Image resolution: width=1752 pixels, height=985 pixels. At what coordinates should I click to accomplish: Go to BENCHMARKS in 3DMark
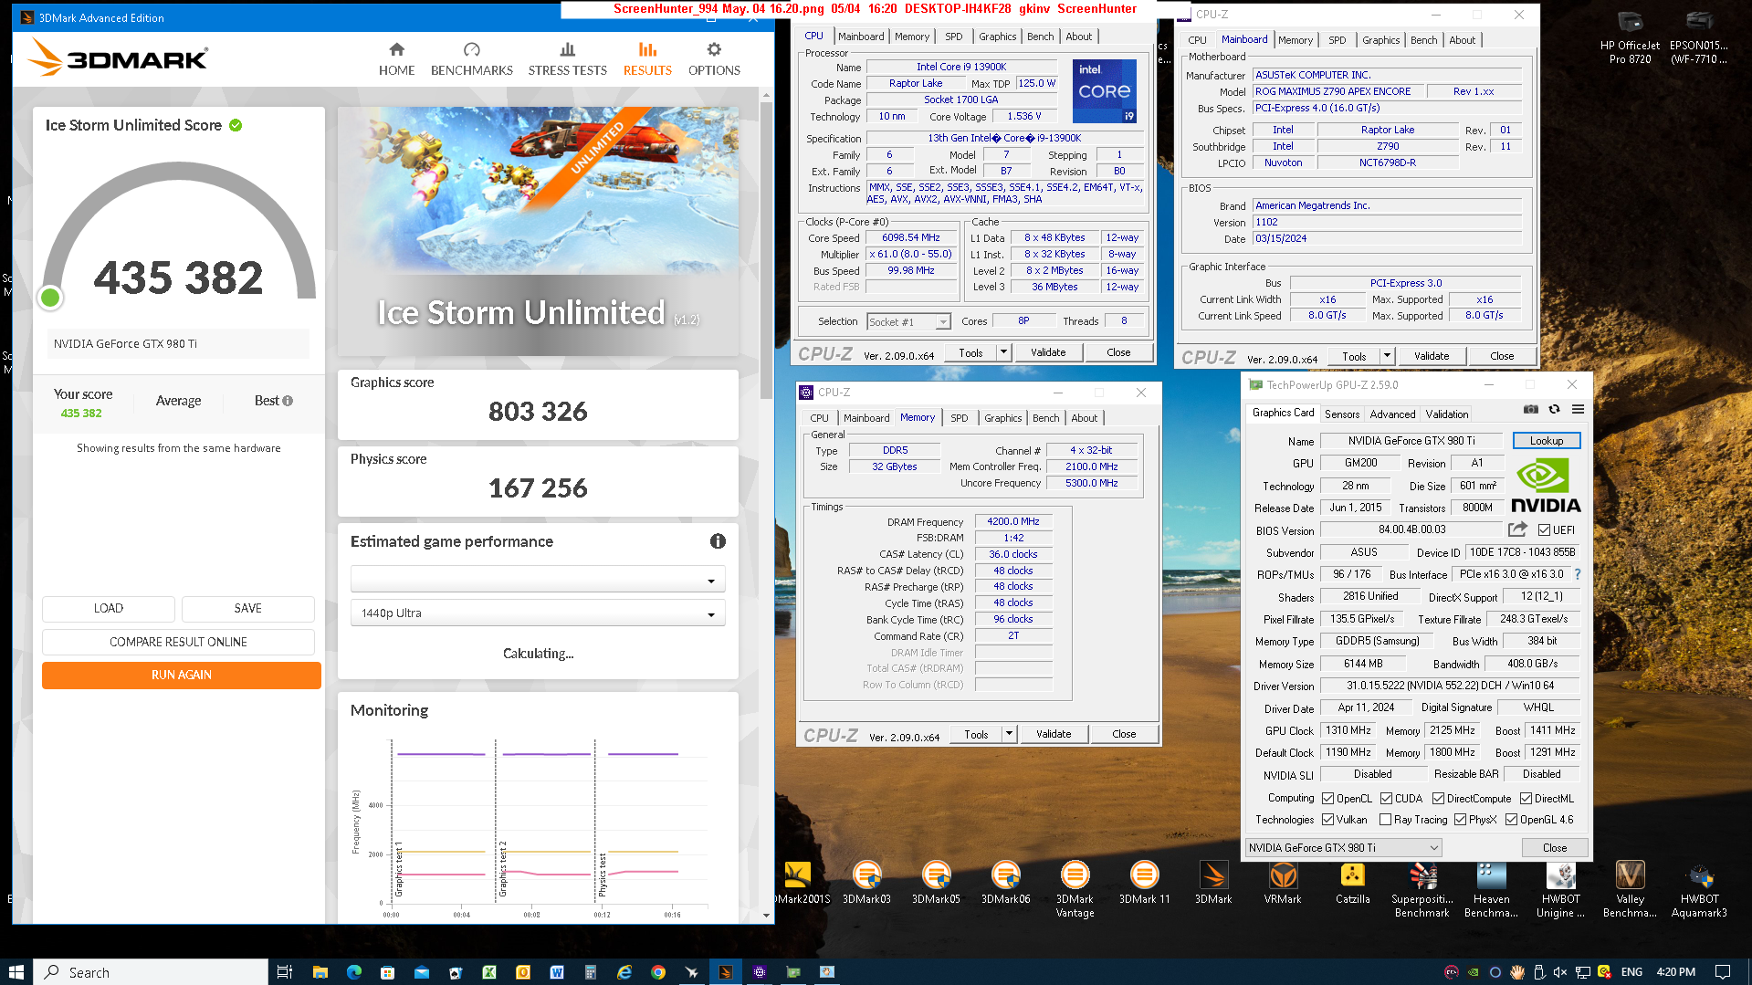[x=471, y=59]
